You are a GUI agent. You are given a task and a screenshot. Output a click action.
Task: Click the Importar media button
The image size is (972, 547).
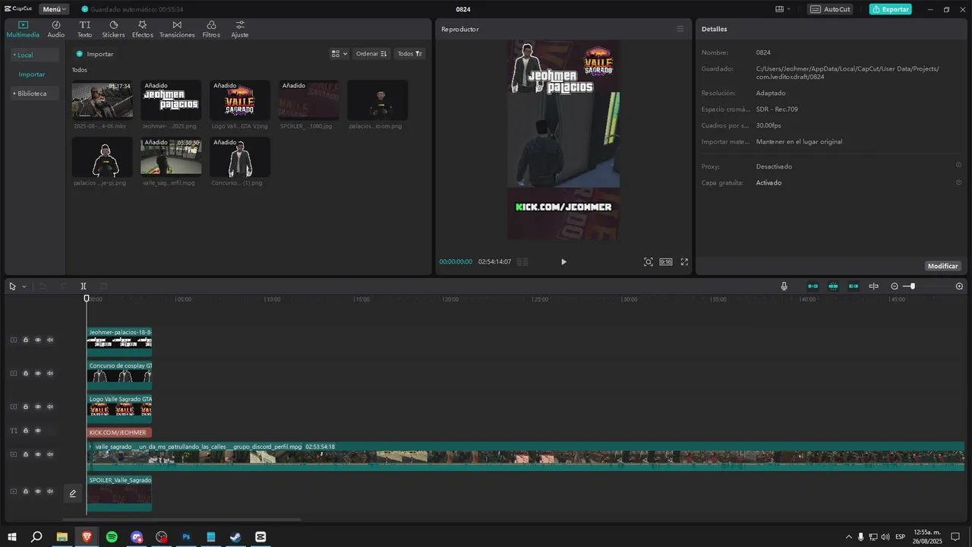pos(95,54)
